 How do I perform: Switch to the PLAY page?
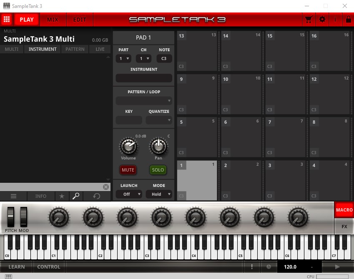[27, 20]
